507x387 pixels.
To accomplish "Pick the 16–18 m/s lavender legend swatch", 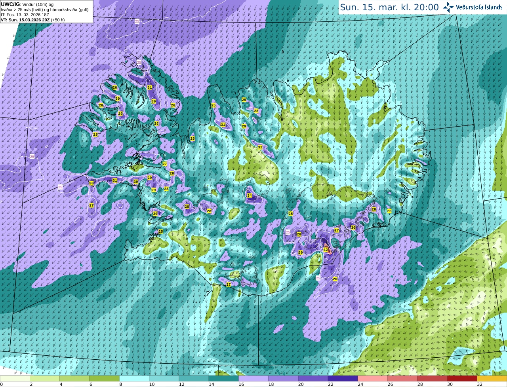I will (253, 379).
